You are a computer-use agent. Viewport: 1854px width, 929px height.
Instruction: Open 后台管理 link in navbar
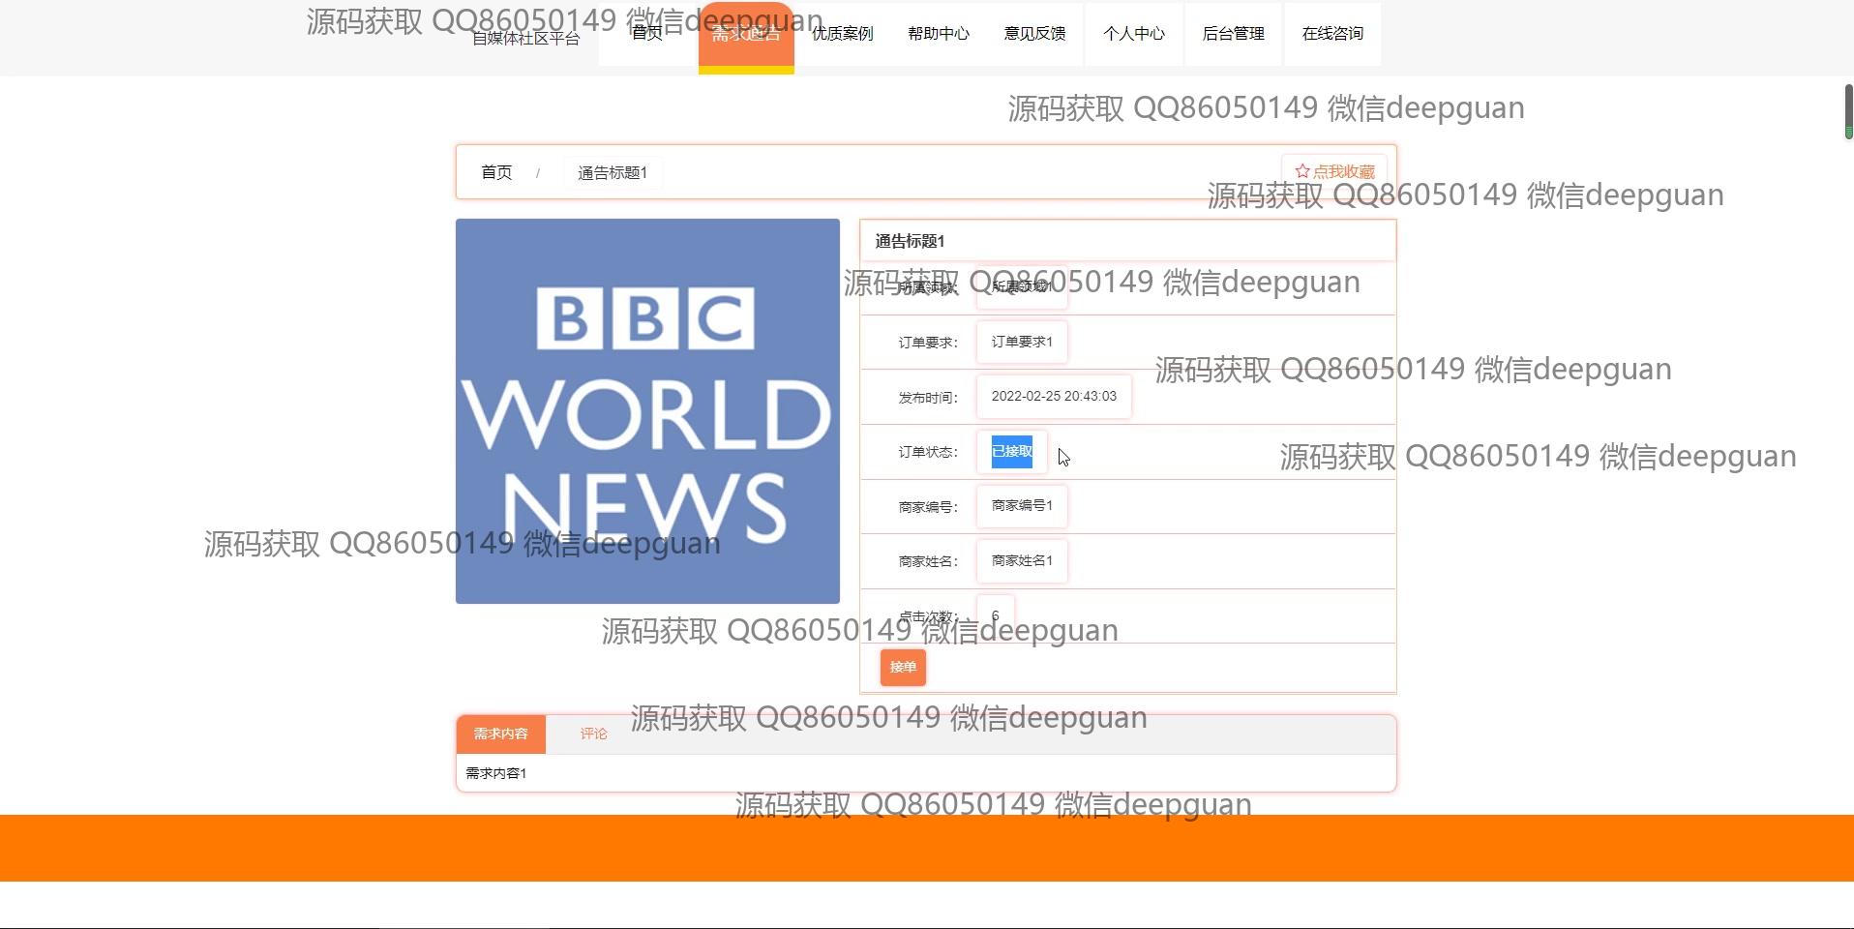[1234, 34]
